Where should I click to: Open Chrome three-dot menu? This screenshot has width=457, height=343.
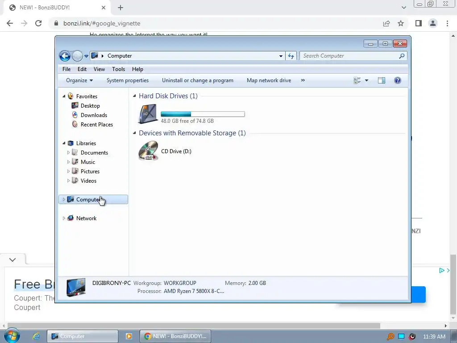[x=447, y=23]
